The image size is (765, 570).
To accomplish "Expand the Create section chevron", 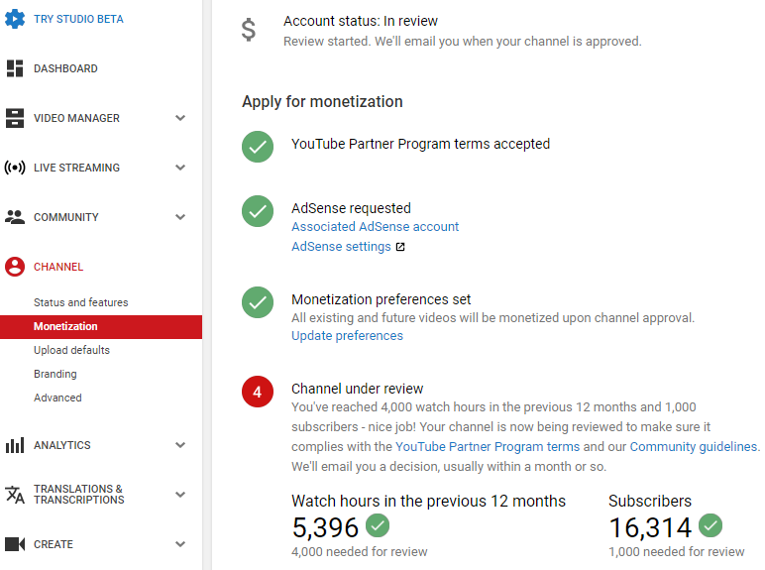I will pos(180,544).
